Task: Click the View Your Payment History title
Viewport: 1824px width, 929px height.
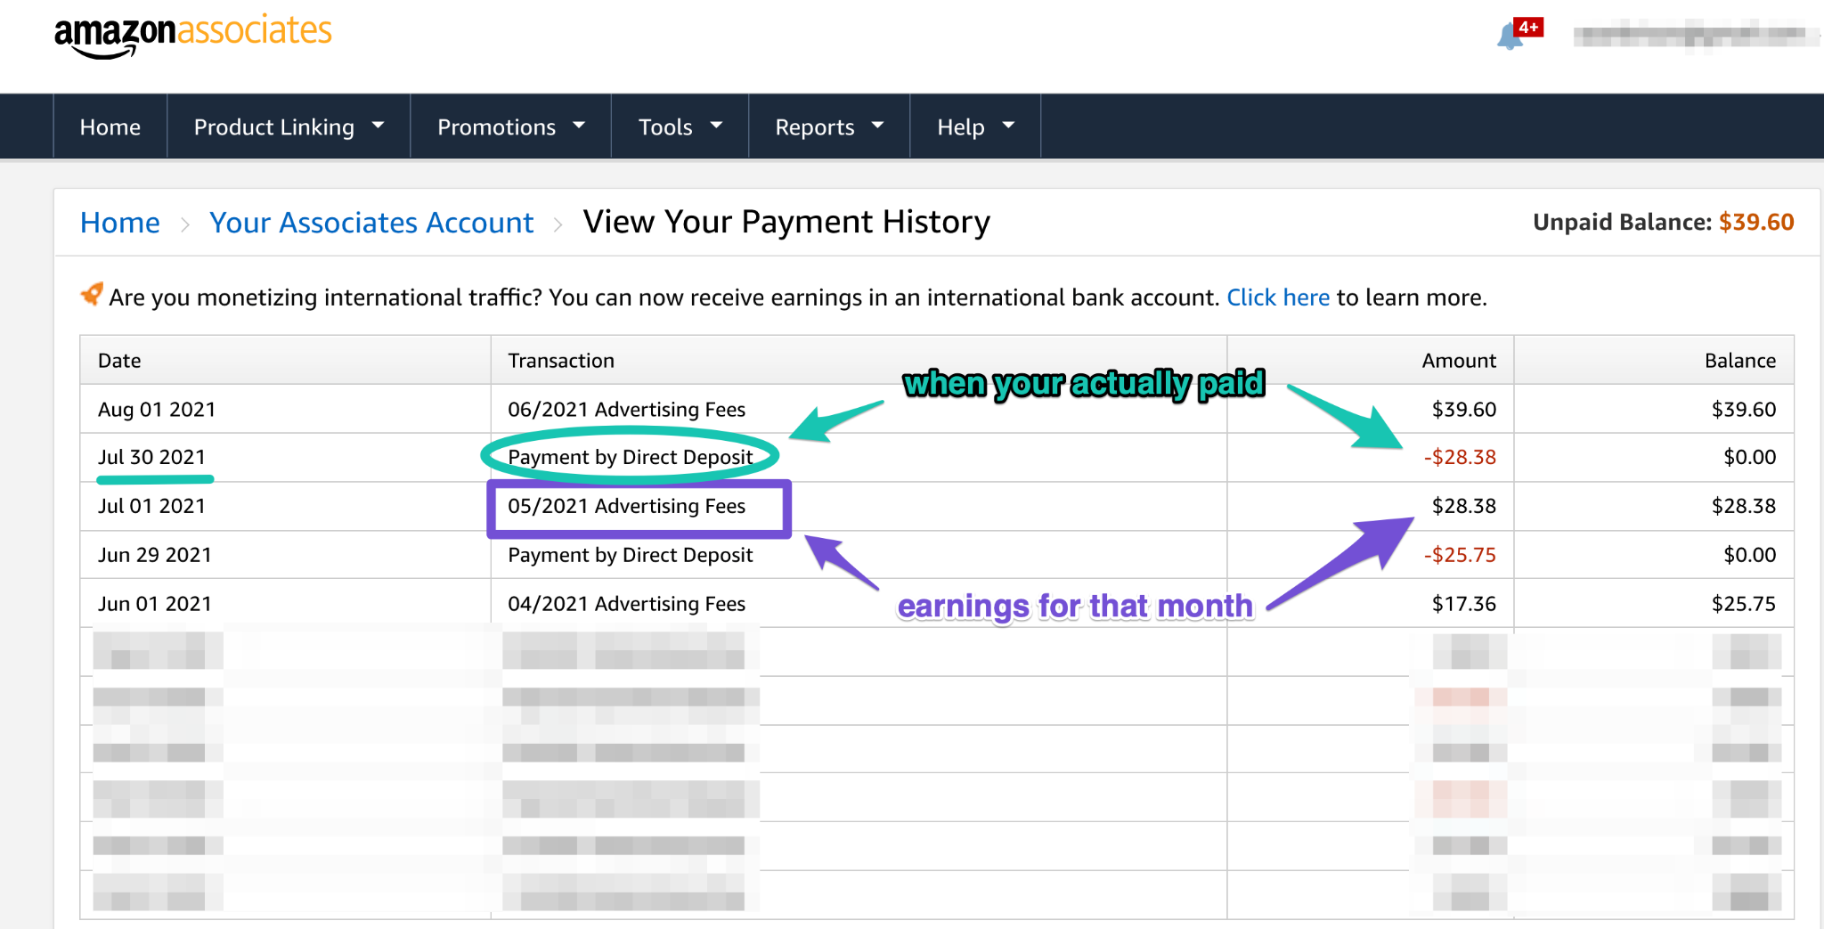Action: click(786, 222)
